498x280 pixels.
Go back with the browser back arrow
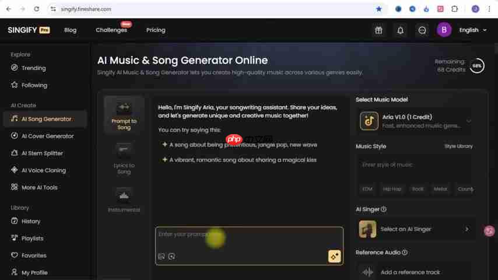(9, 9)
